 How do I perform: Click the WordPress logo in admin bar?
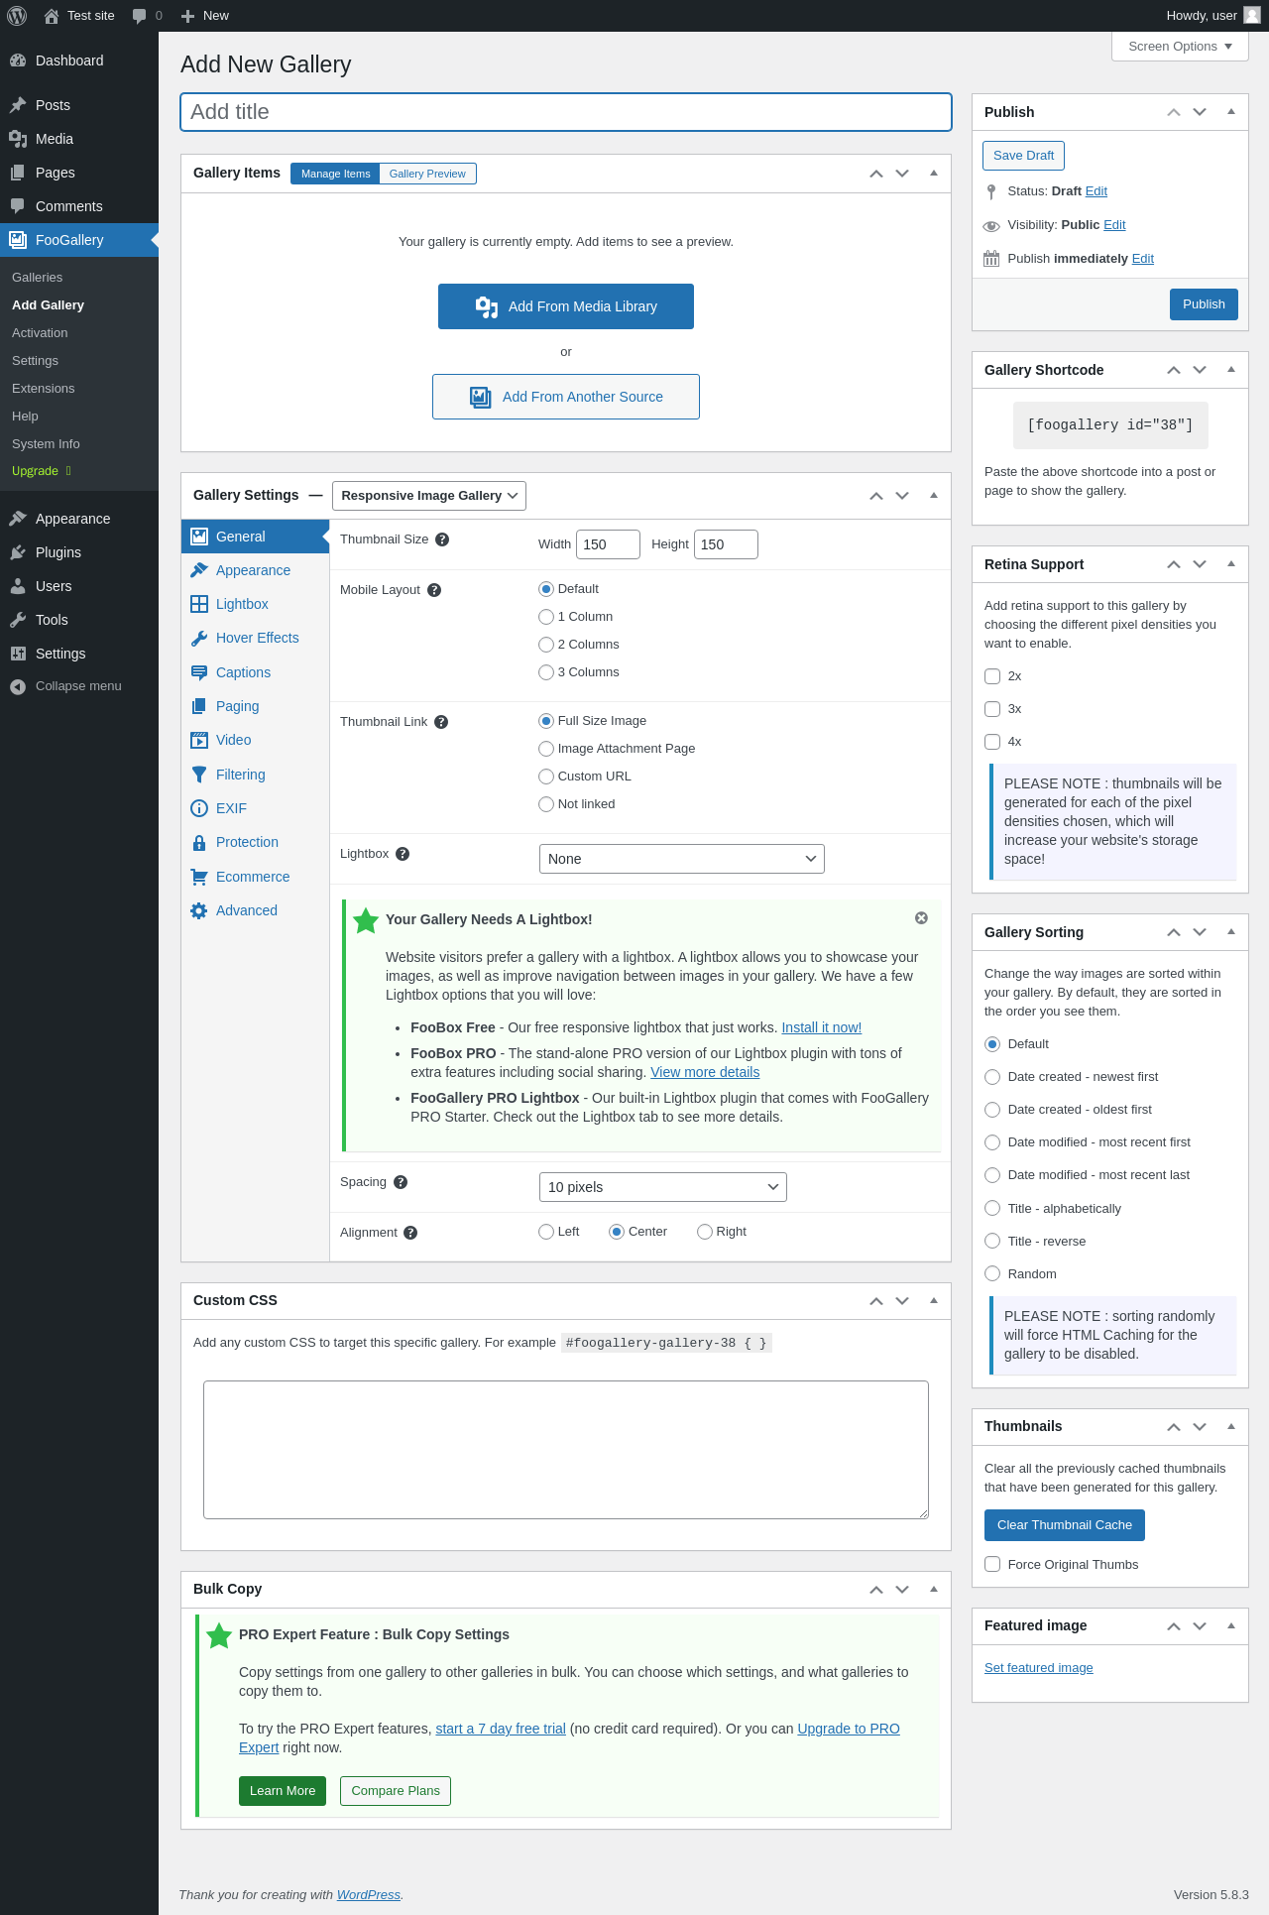tap(17, 16)
